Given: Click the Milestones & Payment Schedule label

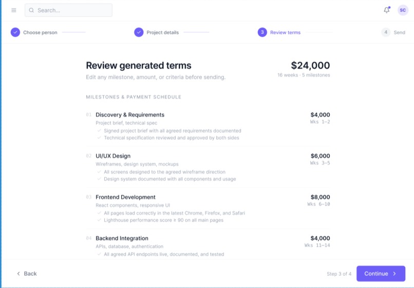Looking at the screenshot, I should point(134,97).
